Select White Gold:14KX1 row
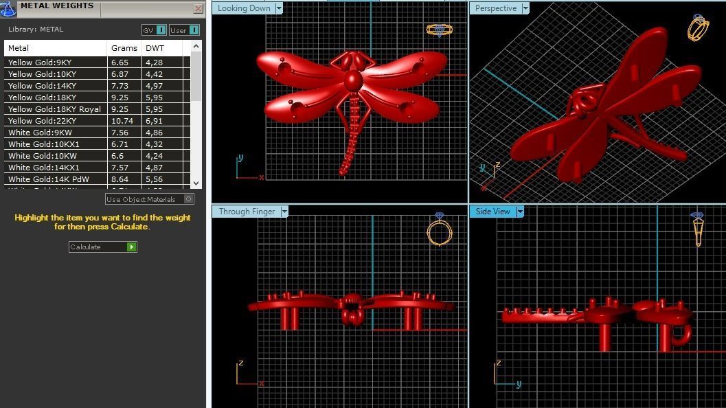This screenshot has height=408, width=726. pyautogui.click(x=98, y=168)
